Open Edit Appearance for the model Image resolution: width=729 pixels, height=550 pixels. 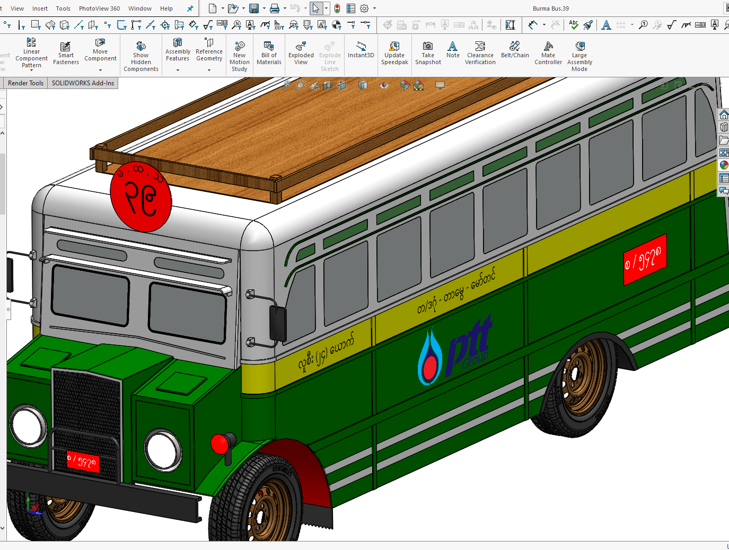(x=405, y=84)
